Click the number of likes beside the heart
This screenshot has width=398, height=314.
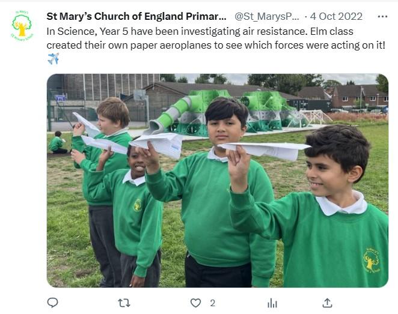[x=212, y=303]
